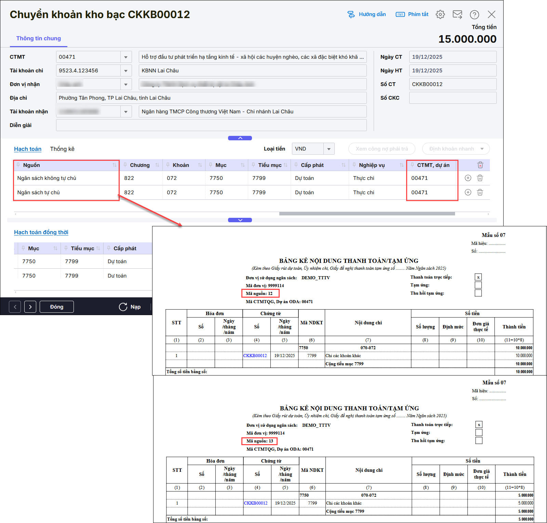This screenshot has width=547, height=523.
Task: Add row after Ngân sách không tự chủ
Action: 468,178
